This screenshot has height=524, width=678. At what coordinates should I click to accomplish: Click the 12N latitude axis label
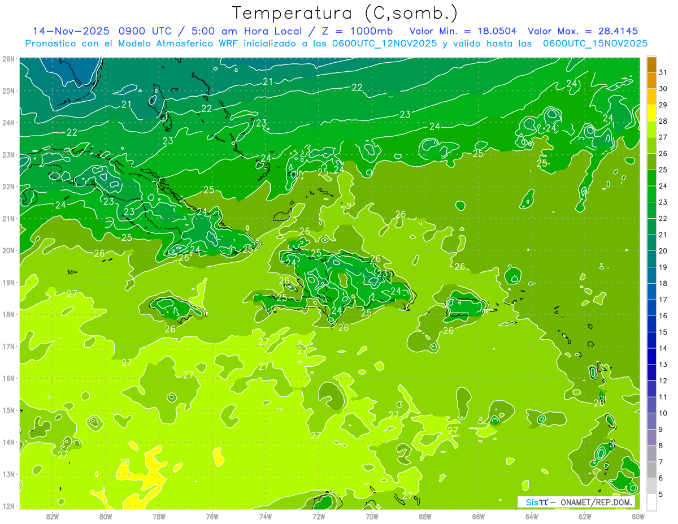click(8, 506)
